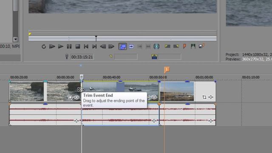Viewport: 272px width, 153px height.
Task: Click the yellow selection-start icon
Action: (x=110, y=56)
